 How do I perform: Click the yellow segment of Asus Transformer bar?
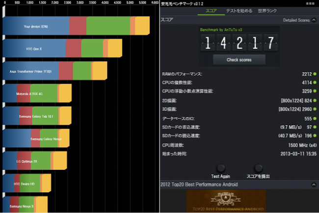click(x=100, y=71)
